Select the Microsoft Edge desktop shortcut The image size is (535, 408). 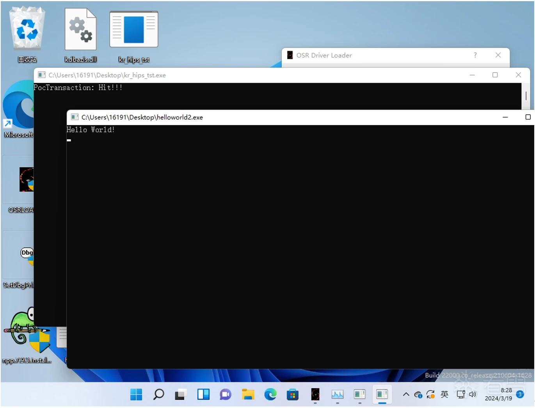(x=18, y=109)
